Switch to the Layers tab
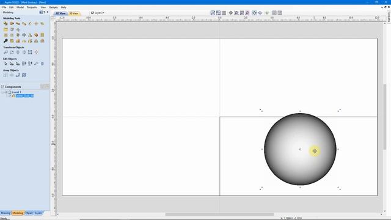This screenshot has width=391, height=220. [38, 213]
